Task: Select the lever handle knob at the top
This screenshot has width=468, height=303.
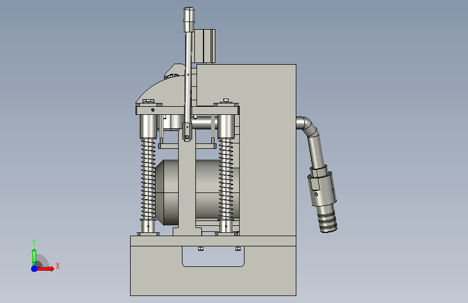Action: [x=189, y=19]
